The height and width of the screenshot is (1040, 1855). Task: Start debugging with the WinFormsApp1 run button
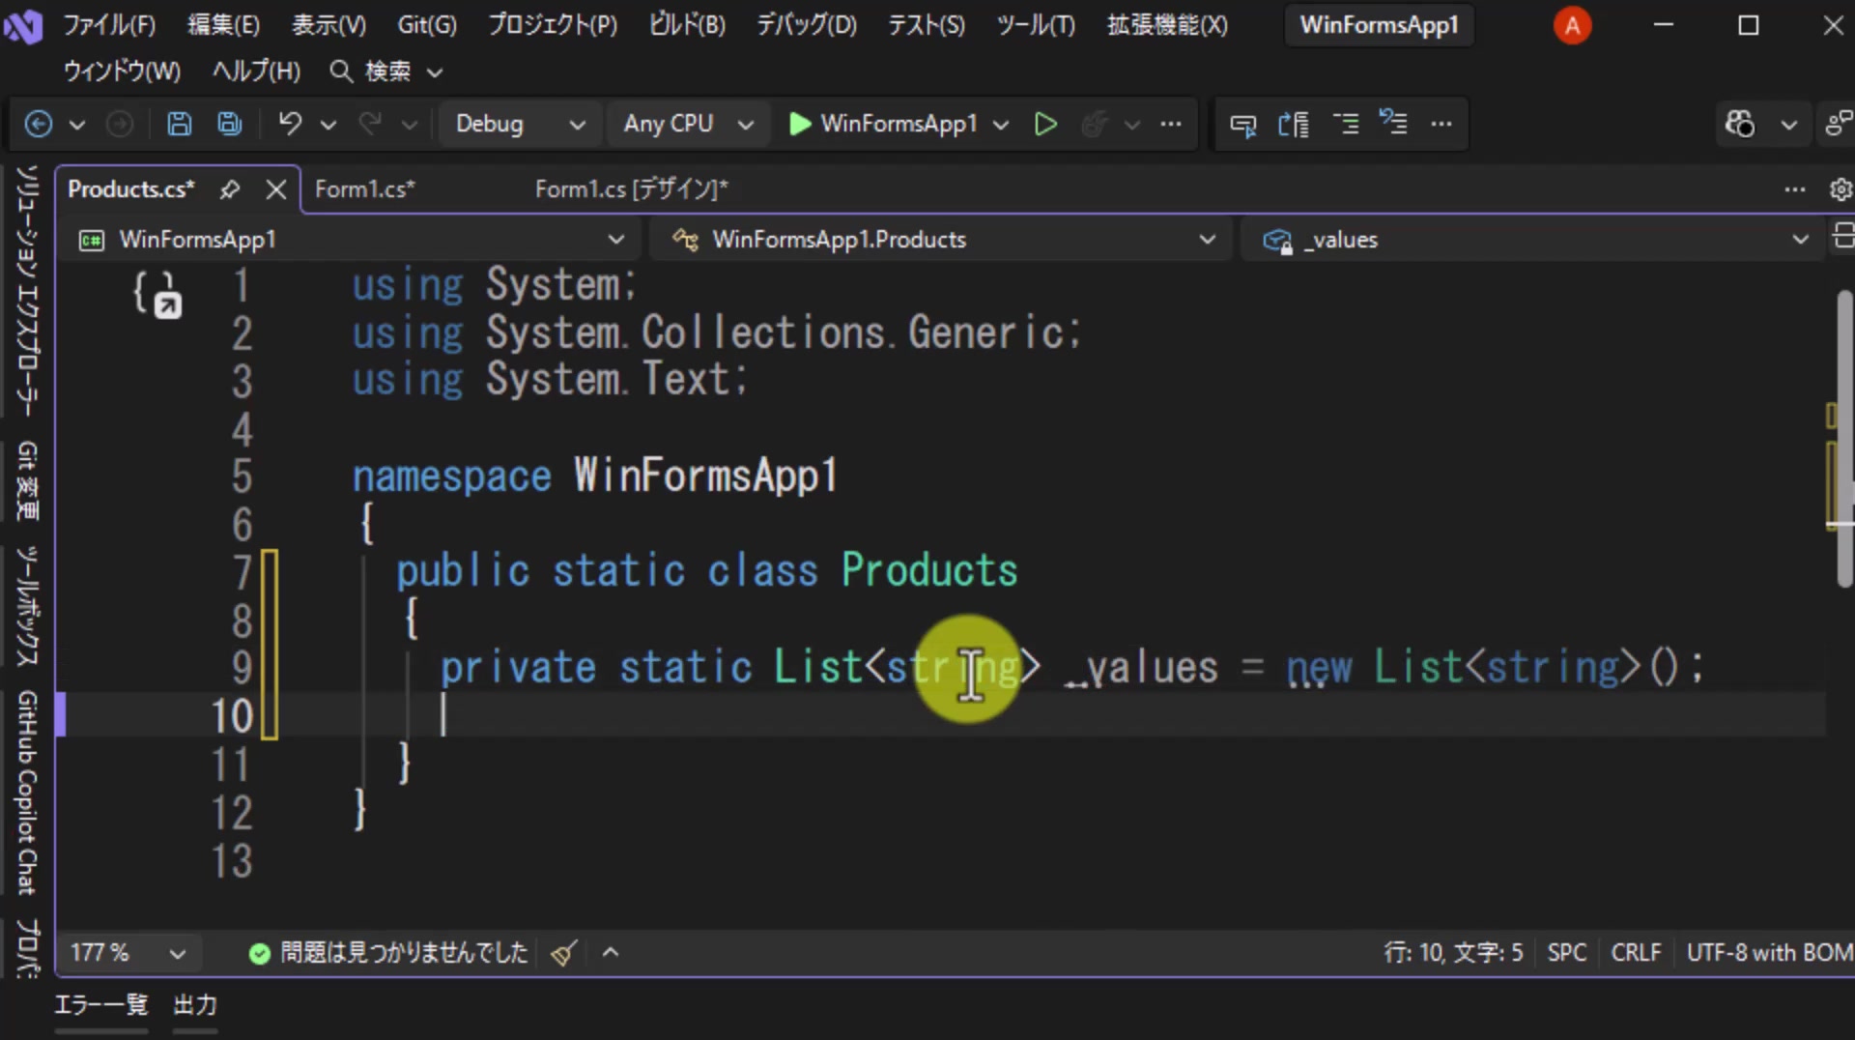[x=884, y=124]
